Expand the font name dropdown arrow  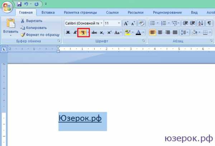point(101,23)
